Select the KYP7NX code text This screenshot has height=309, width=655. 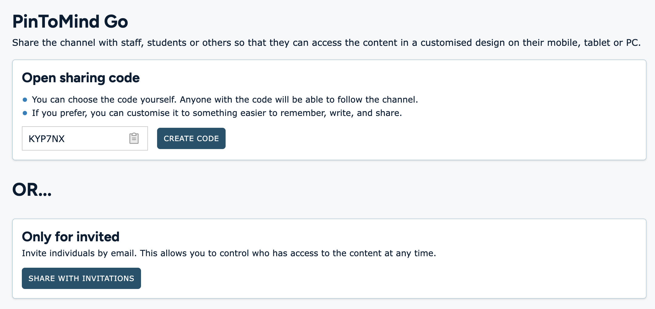point(47,139)
